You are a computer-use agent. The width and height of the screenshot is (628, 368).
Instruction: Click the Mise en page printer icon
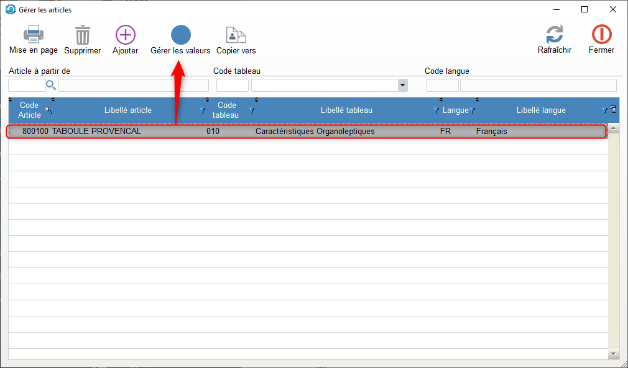[33, 35]
